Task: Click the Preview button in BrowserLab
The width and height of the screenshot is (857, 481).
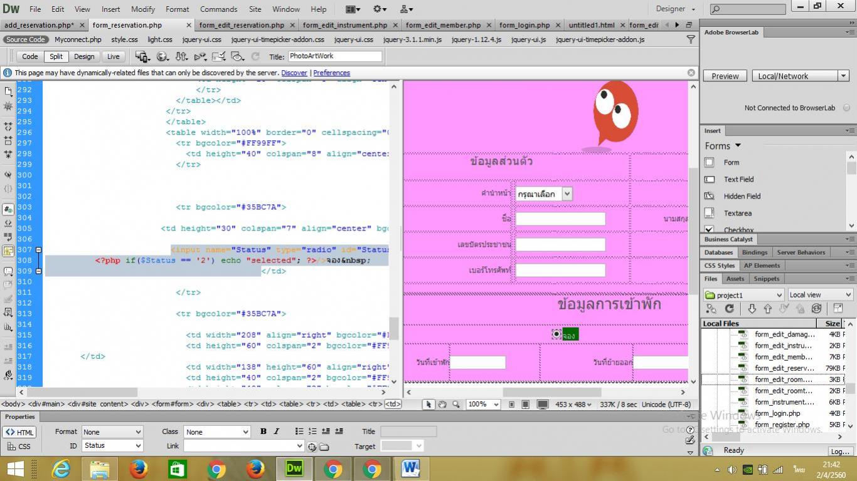Action: pyautogui.click(x=725, y=76)
